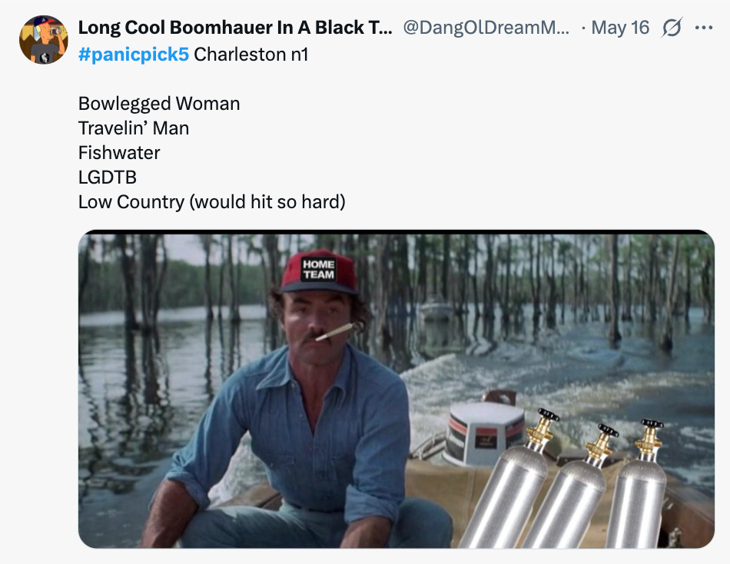730x564 pixels.
Task: Click the Grok explain-post icon
Action: click(672, 28)
